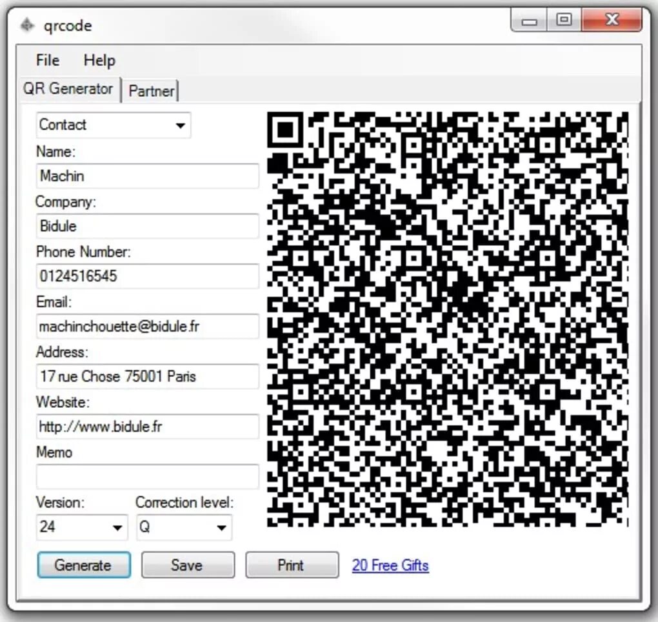Screen dimensions: 658x622
Task: Open the 20 Free Gifts link
Action: coord(390,565)
